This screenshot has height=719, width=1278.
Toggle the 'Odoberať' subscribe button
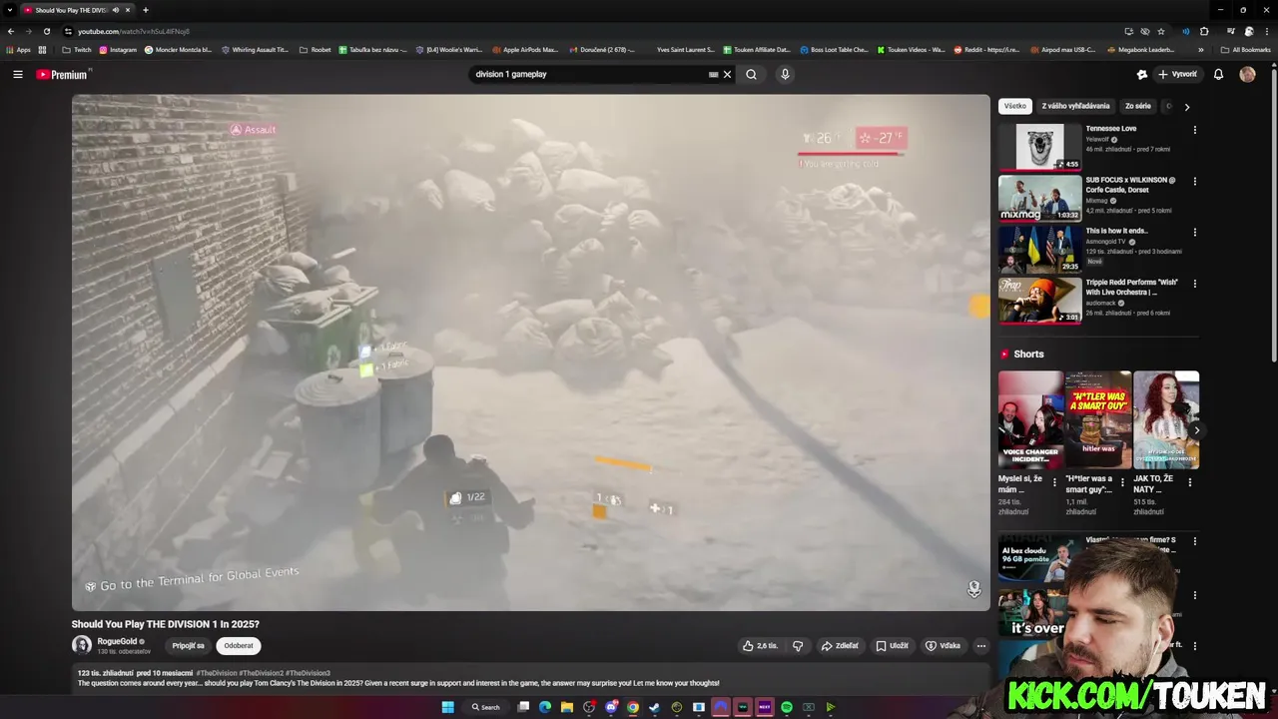239,646
